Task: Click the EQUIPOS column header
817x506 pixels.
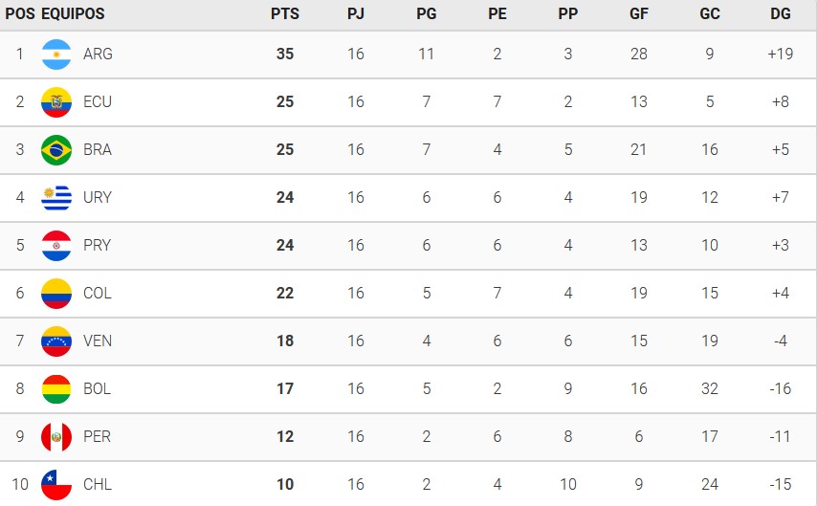Action: [x=73, y=14]
